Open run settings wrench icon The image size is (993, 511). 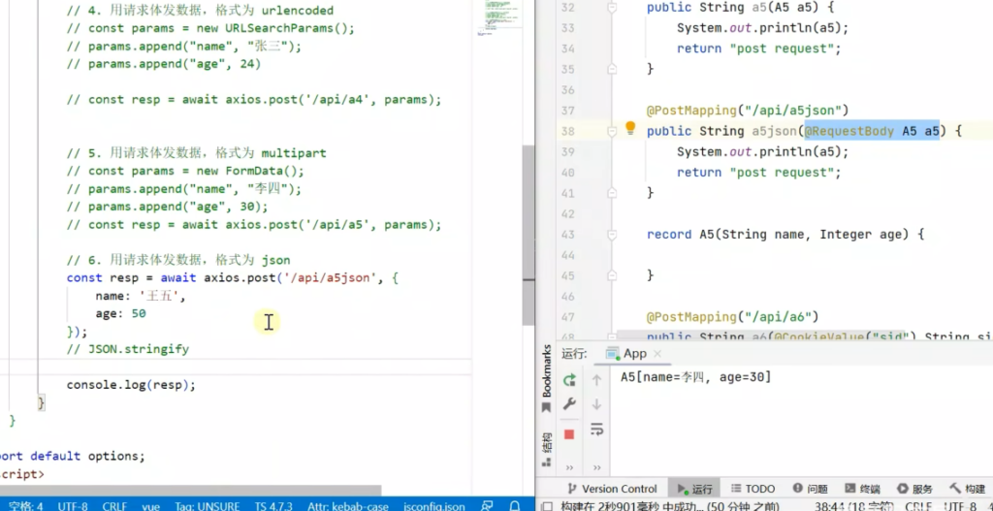click(570, 405)
